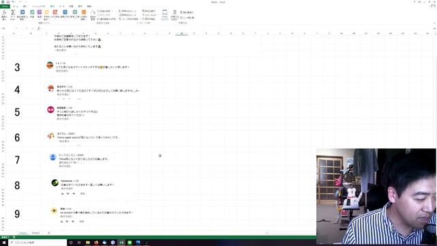
Task: Open the Financial functions dropdown
Action: 32,15
